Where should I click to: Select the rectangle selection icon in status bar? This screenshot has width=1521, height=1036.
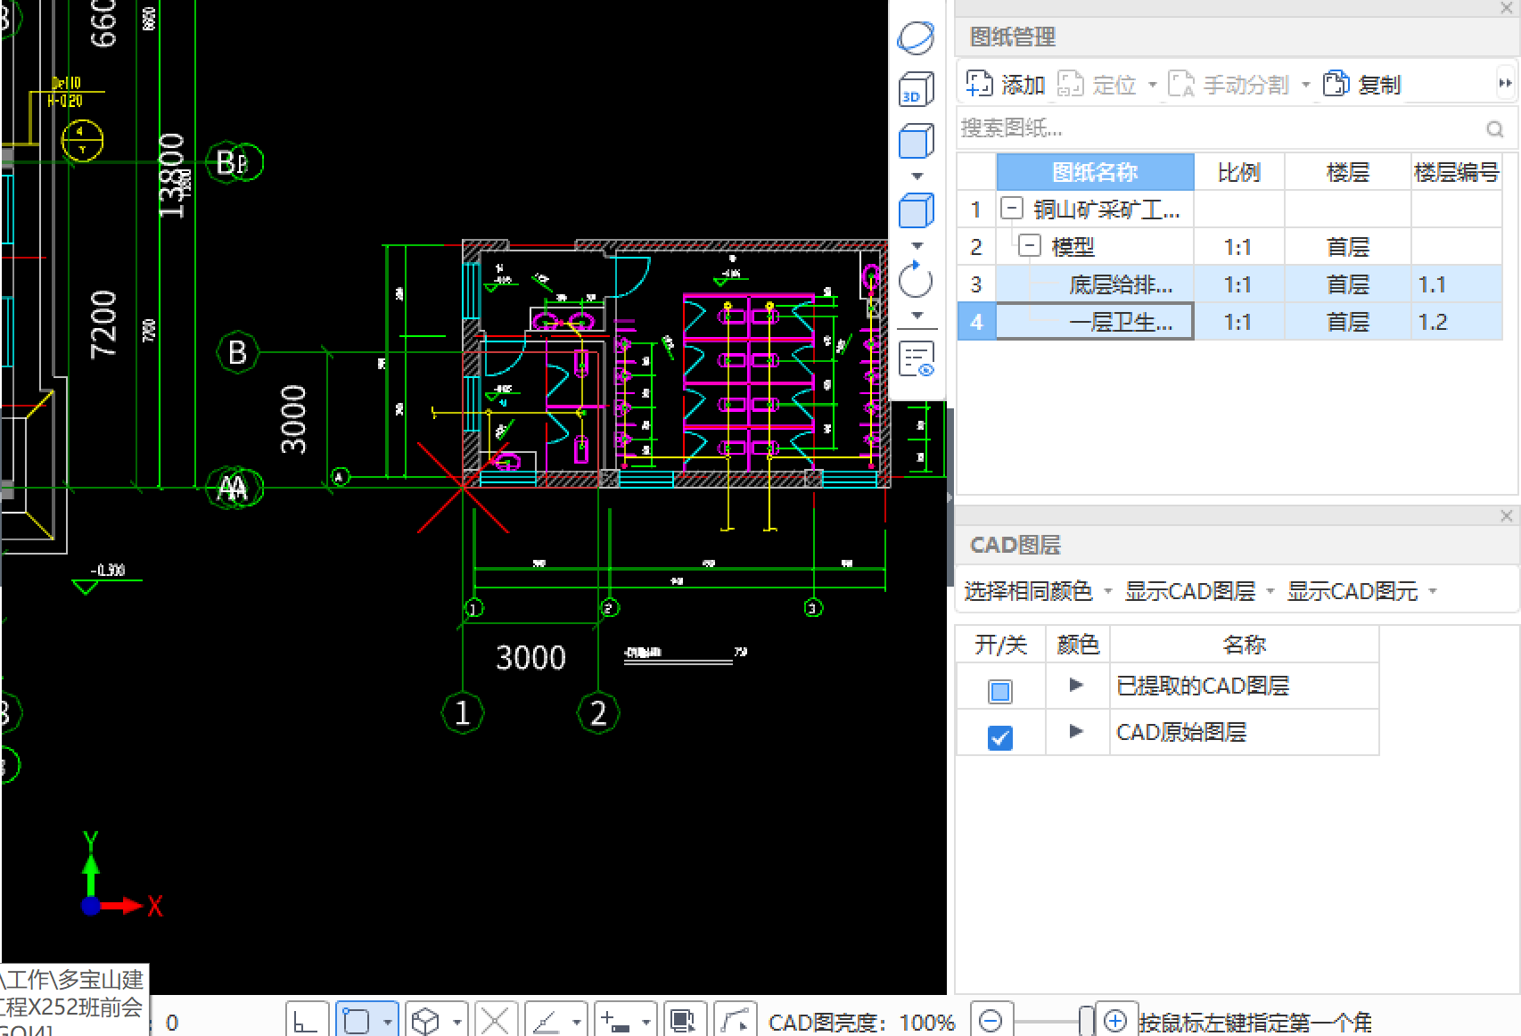[x=357, y=1021]
